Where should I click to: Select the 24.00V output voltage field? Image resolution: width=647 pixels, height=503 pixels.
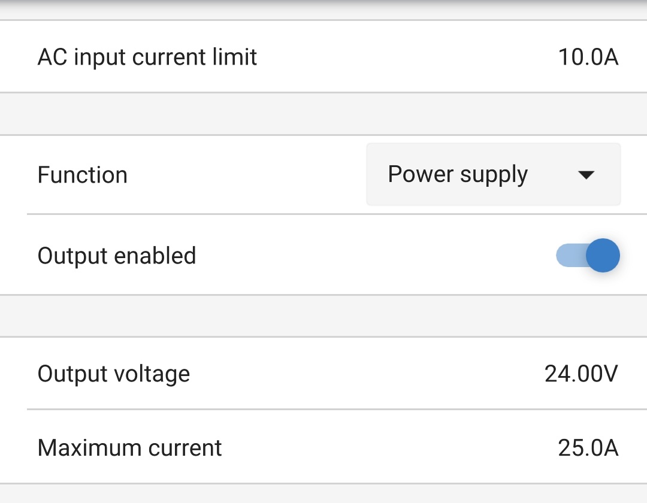point(581,373)
